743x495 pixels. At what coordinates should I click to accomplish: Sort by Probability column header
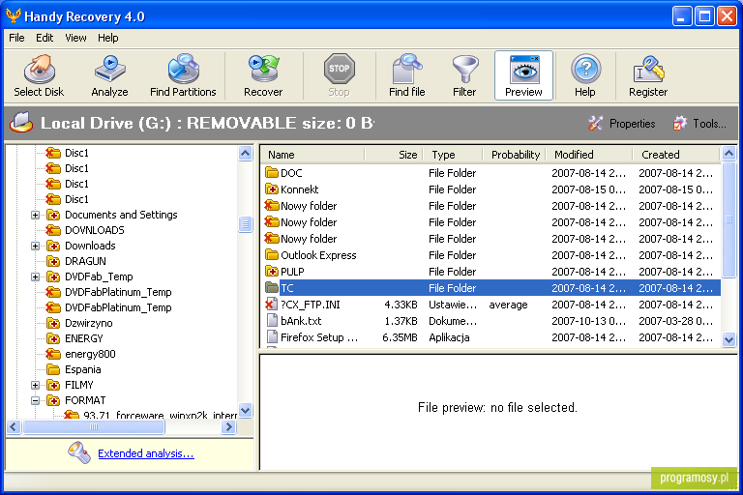point(515,155)
